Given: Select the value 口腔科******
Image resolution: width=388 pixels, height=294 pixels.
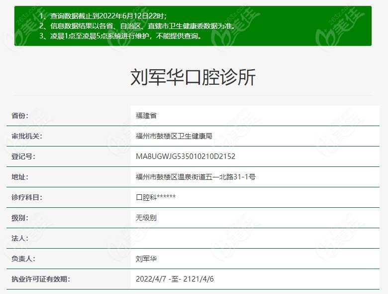Looking at the screenshot, I should (156, 197).
